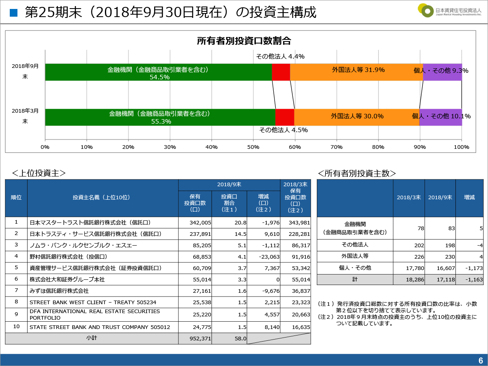488x366 pixels.
Task: Select the red その他法人 segment in the 2018年9月末 bar
Action: 281,72
